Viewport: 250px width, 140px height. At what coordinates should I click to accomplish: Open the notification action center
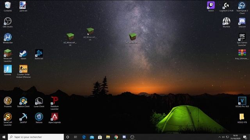[x=245, y=137]
